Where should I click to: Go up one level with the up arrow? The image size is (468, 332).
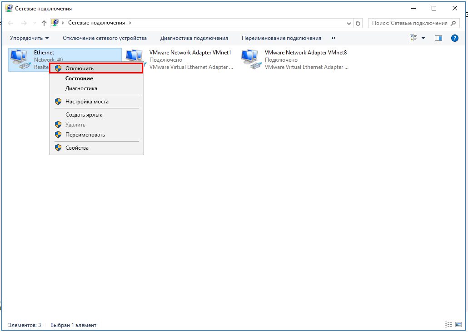coord(44,23)
